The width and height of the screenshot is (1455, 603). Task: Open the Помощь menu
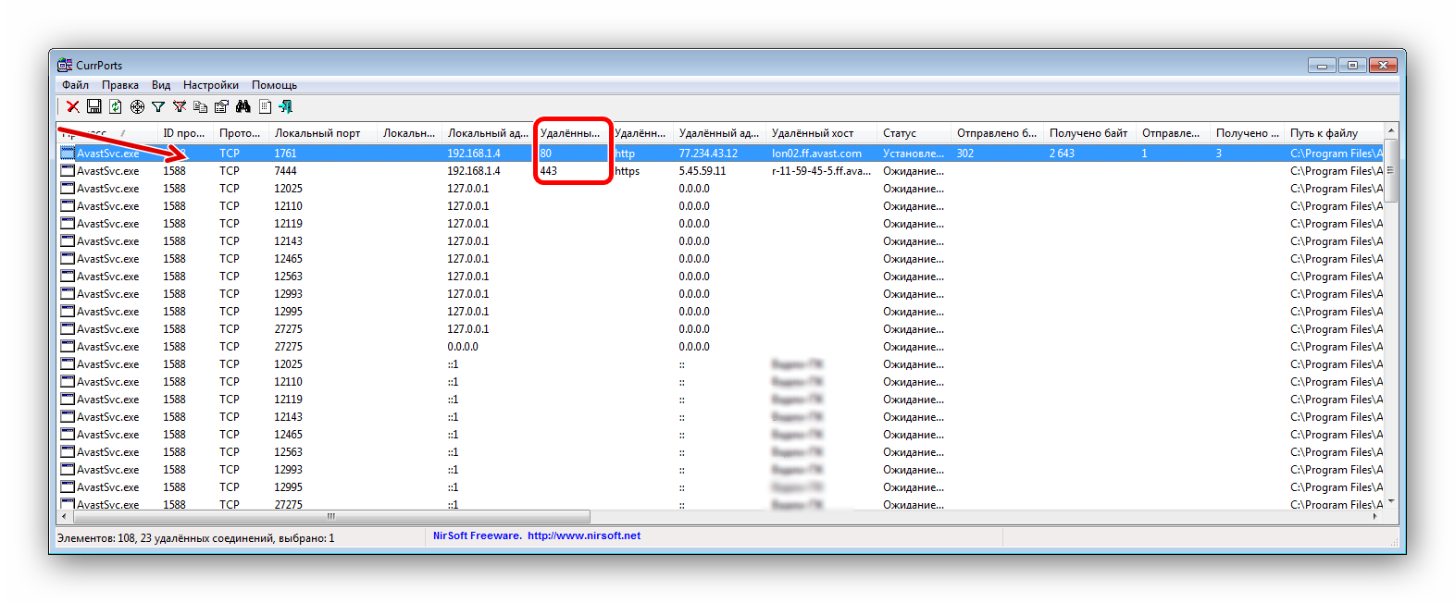[275, 85]
